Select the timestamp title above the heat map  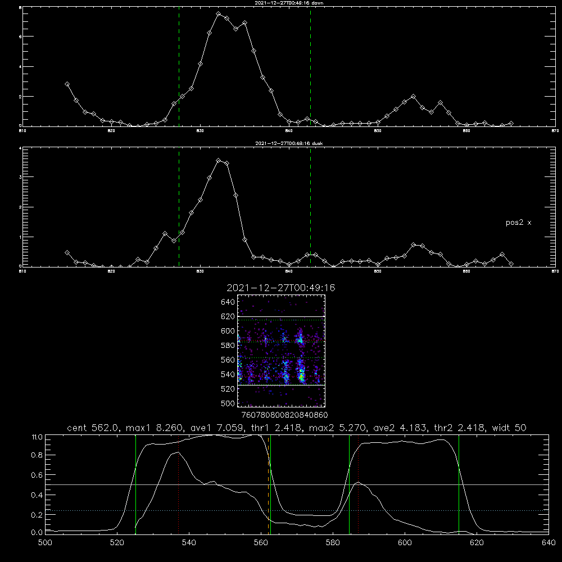[x=281, y=288]
